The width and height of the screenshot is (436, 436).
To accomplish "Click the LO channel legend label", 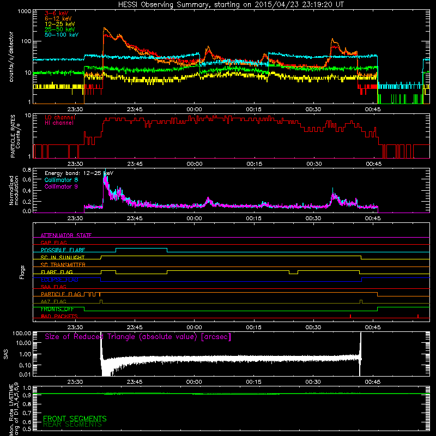I will coord(60,117).
